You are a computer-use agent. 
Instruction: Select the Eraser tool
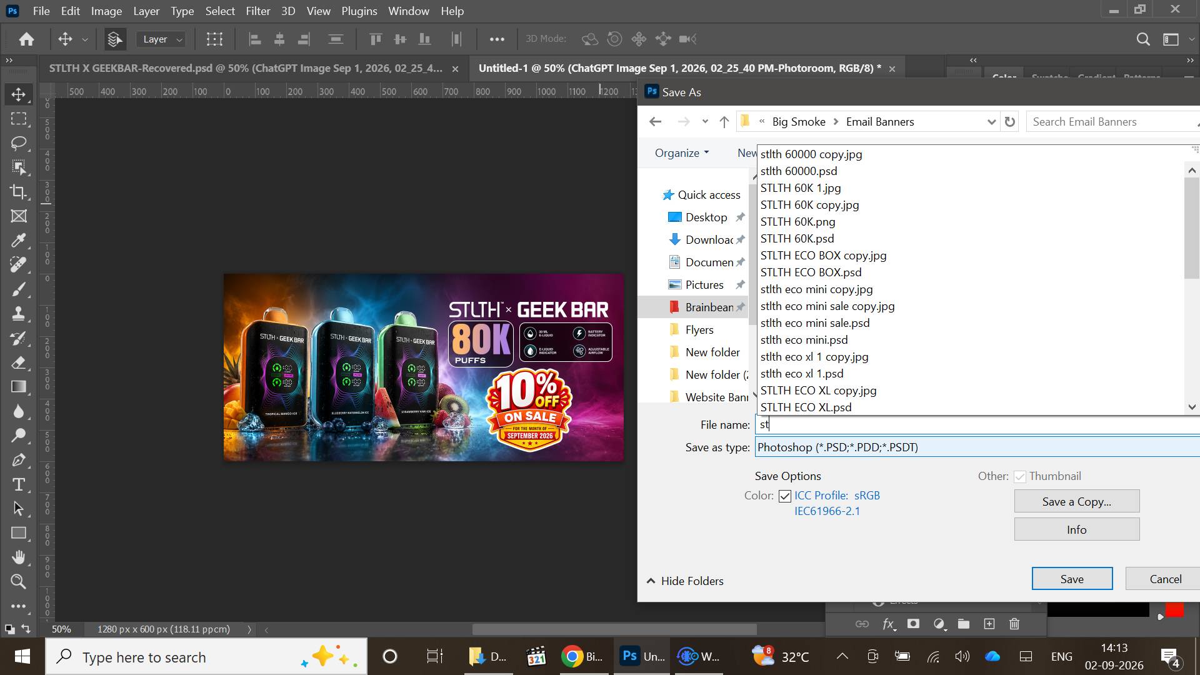(x=19, y=362)
